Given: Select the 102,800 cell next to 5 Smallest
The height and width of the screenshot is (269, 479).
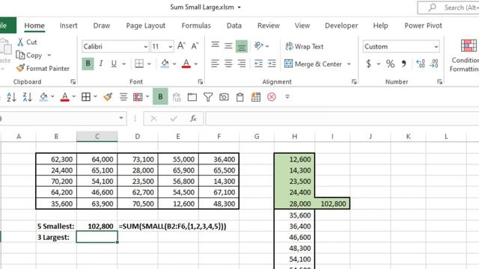Looking at the screenshot, I should click(x=97, y=226).
